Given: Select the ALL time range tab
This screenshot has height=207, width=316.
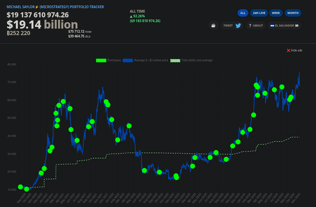Looking at the screenshot, I should coord(243,13).
